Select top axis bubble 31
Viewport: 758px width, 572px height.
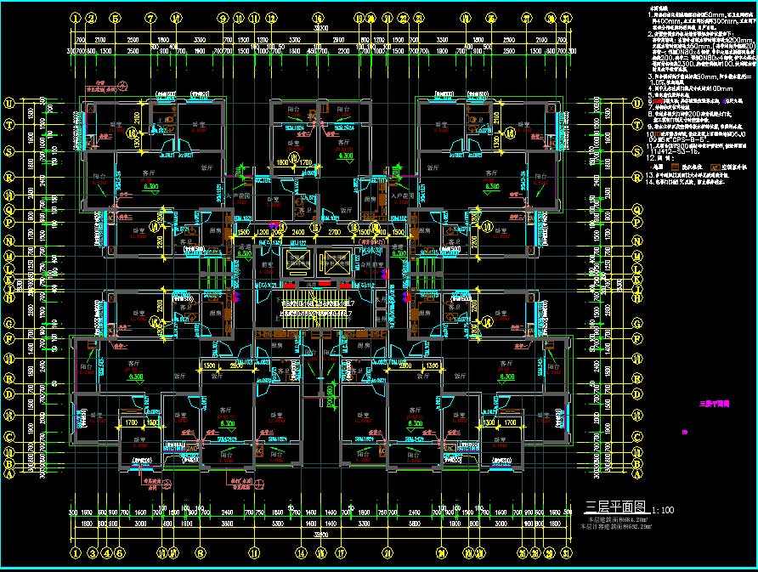(x=566, y=19)
